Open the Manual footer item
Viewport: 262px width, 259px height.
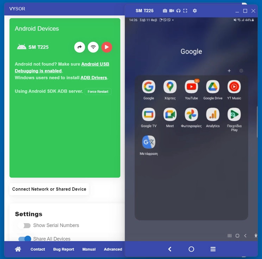click(89, 249)
